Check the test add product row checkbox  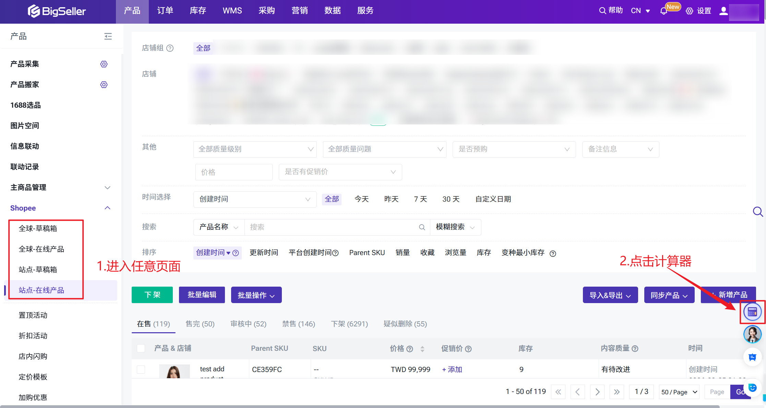point(141,370)
